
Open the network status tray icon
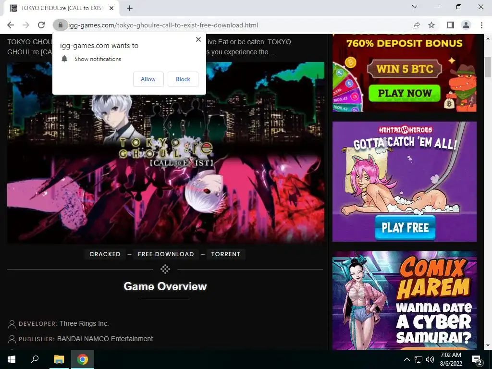(x=418, y=359)
